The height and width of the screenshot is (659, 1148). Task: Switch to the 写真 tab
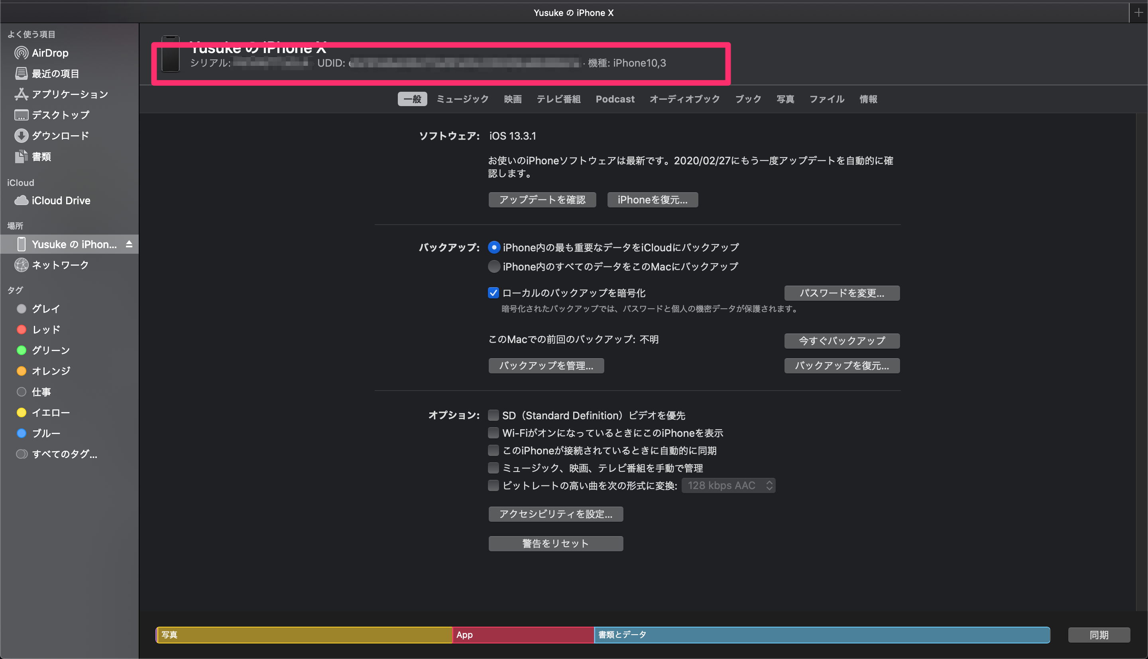785,99
